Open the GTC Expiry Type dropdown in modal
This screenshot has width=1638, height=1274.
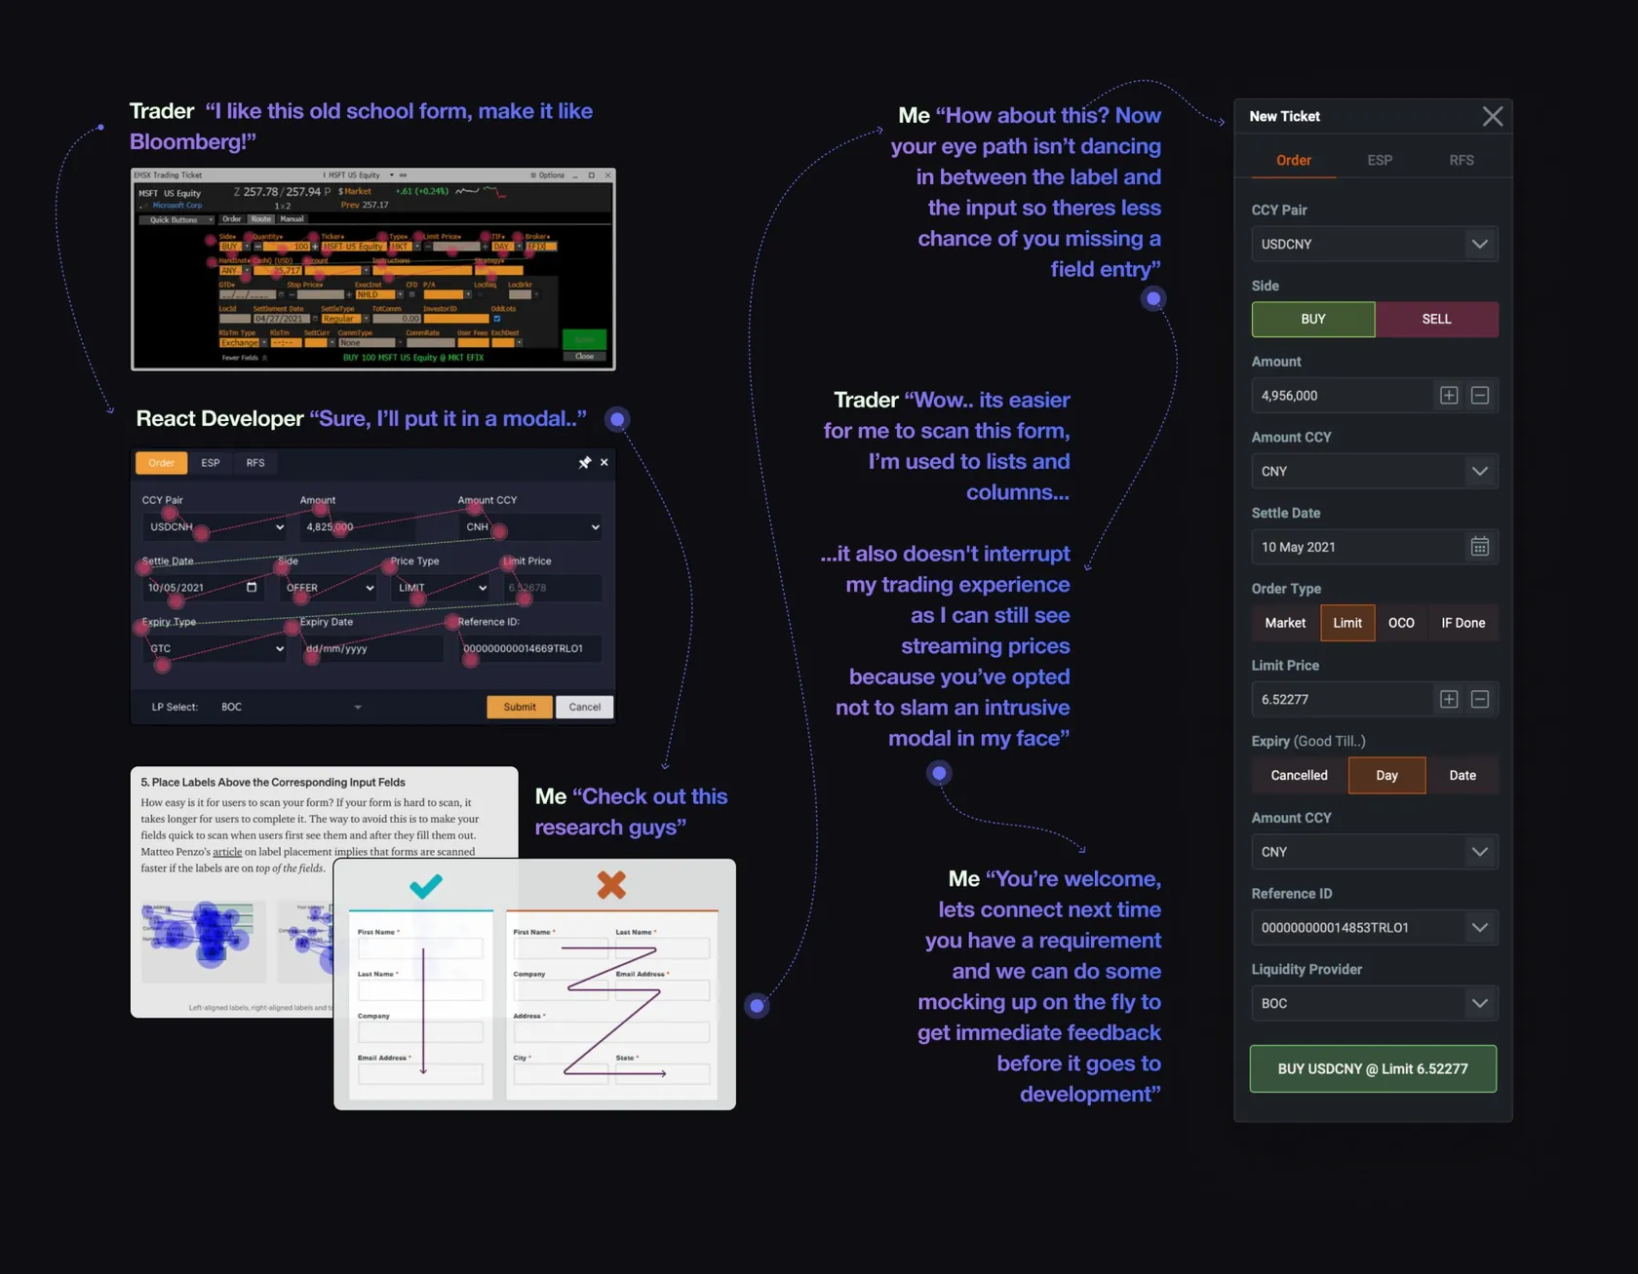point(214,648)
